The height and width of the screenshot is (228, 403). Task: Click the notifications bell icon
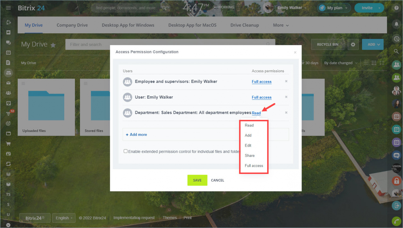pos(397,24)
